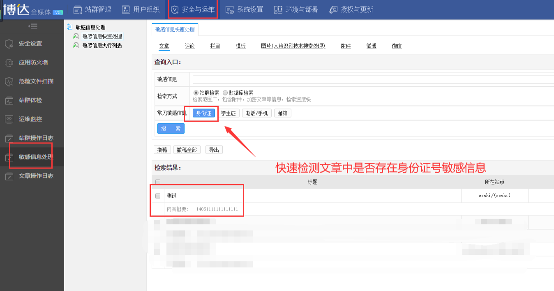Click the 博达 全媒体 logo
The image size is (554, 291).
[x=32, y=9]
